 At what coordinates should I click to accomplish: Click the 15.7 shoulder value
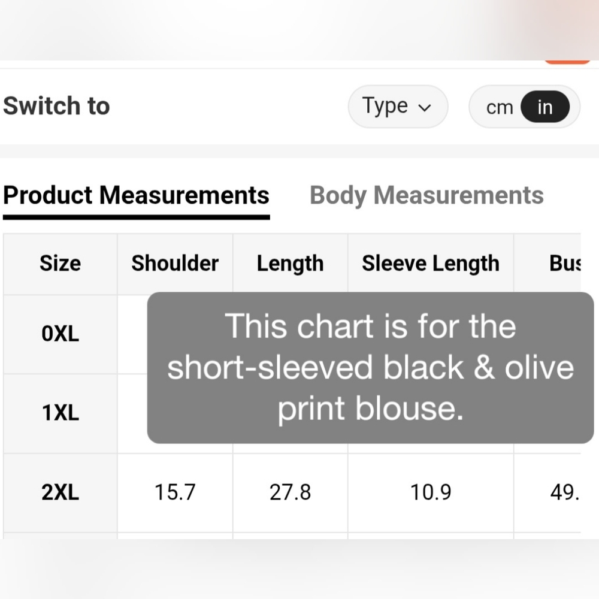click(x=175, y=492)
